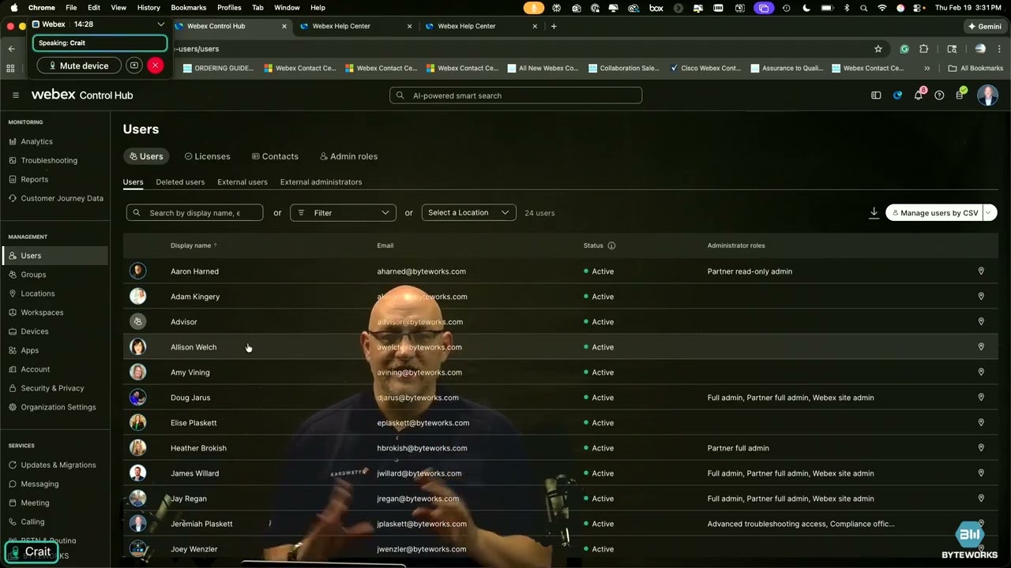The image size is (1011, 568).
Task: Switch to the Contacts tab
Action: tap(275, 156)
